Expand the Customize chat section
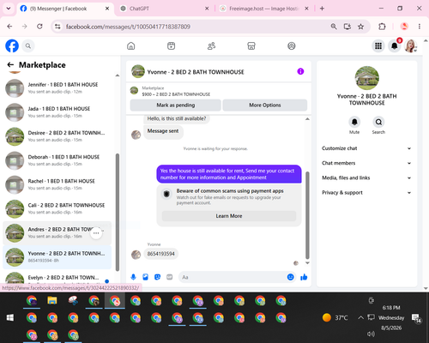 366,148
